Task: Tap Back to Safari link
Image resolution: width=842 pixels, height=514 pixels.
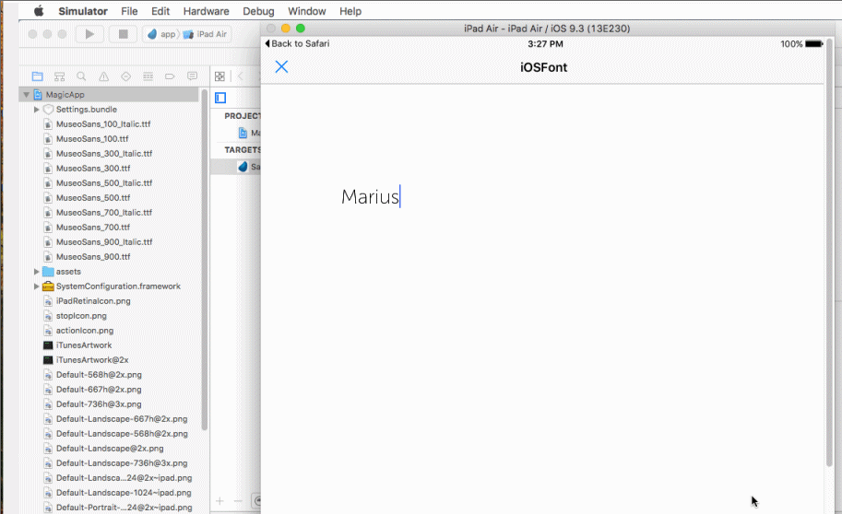Action: coord(297,43)
